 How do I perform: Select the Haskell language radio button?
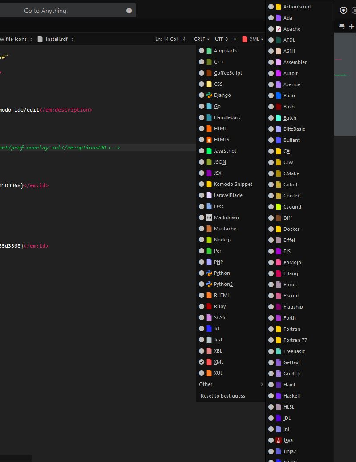click(x=271, y=396)
